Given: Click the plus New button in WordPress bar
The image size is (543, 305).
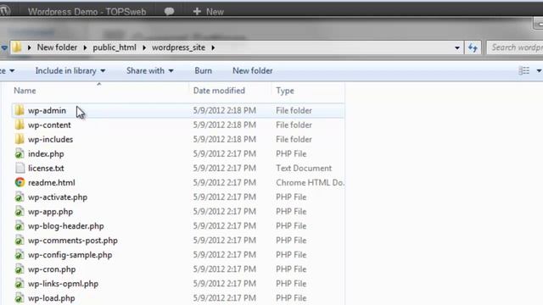Looking at the screenshot, I should pyautogui.click(x=208, y=12).
